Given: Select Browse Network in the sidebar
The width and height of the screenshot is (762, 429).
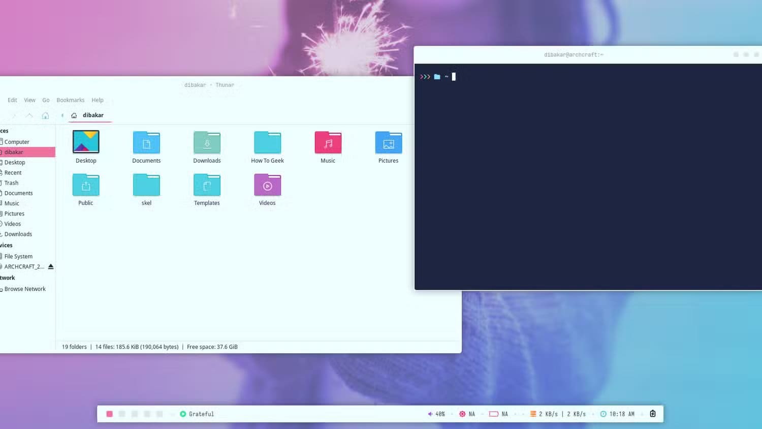Looking at the screenshot, I should pyautogui.click(x=27, y=289).
